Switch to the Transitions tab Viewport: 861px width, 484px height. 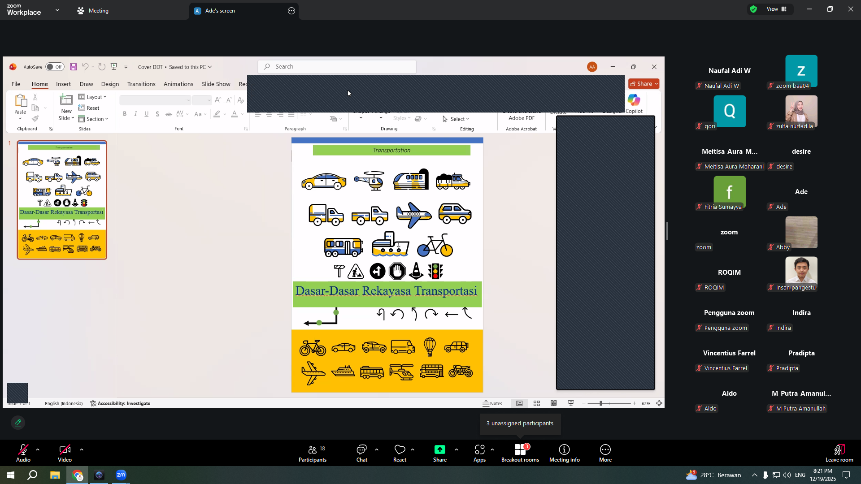(141, 84)
